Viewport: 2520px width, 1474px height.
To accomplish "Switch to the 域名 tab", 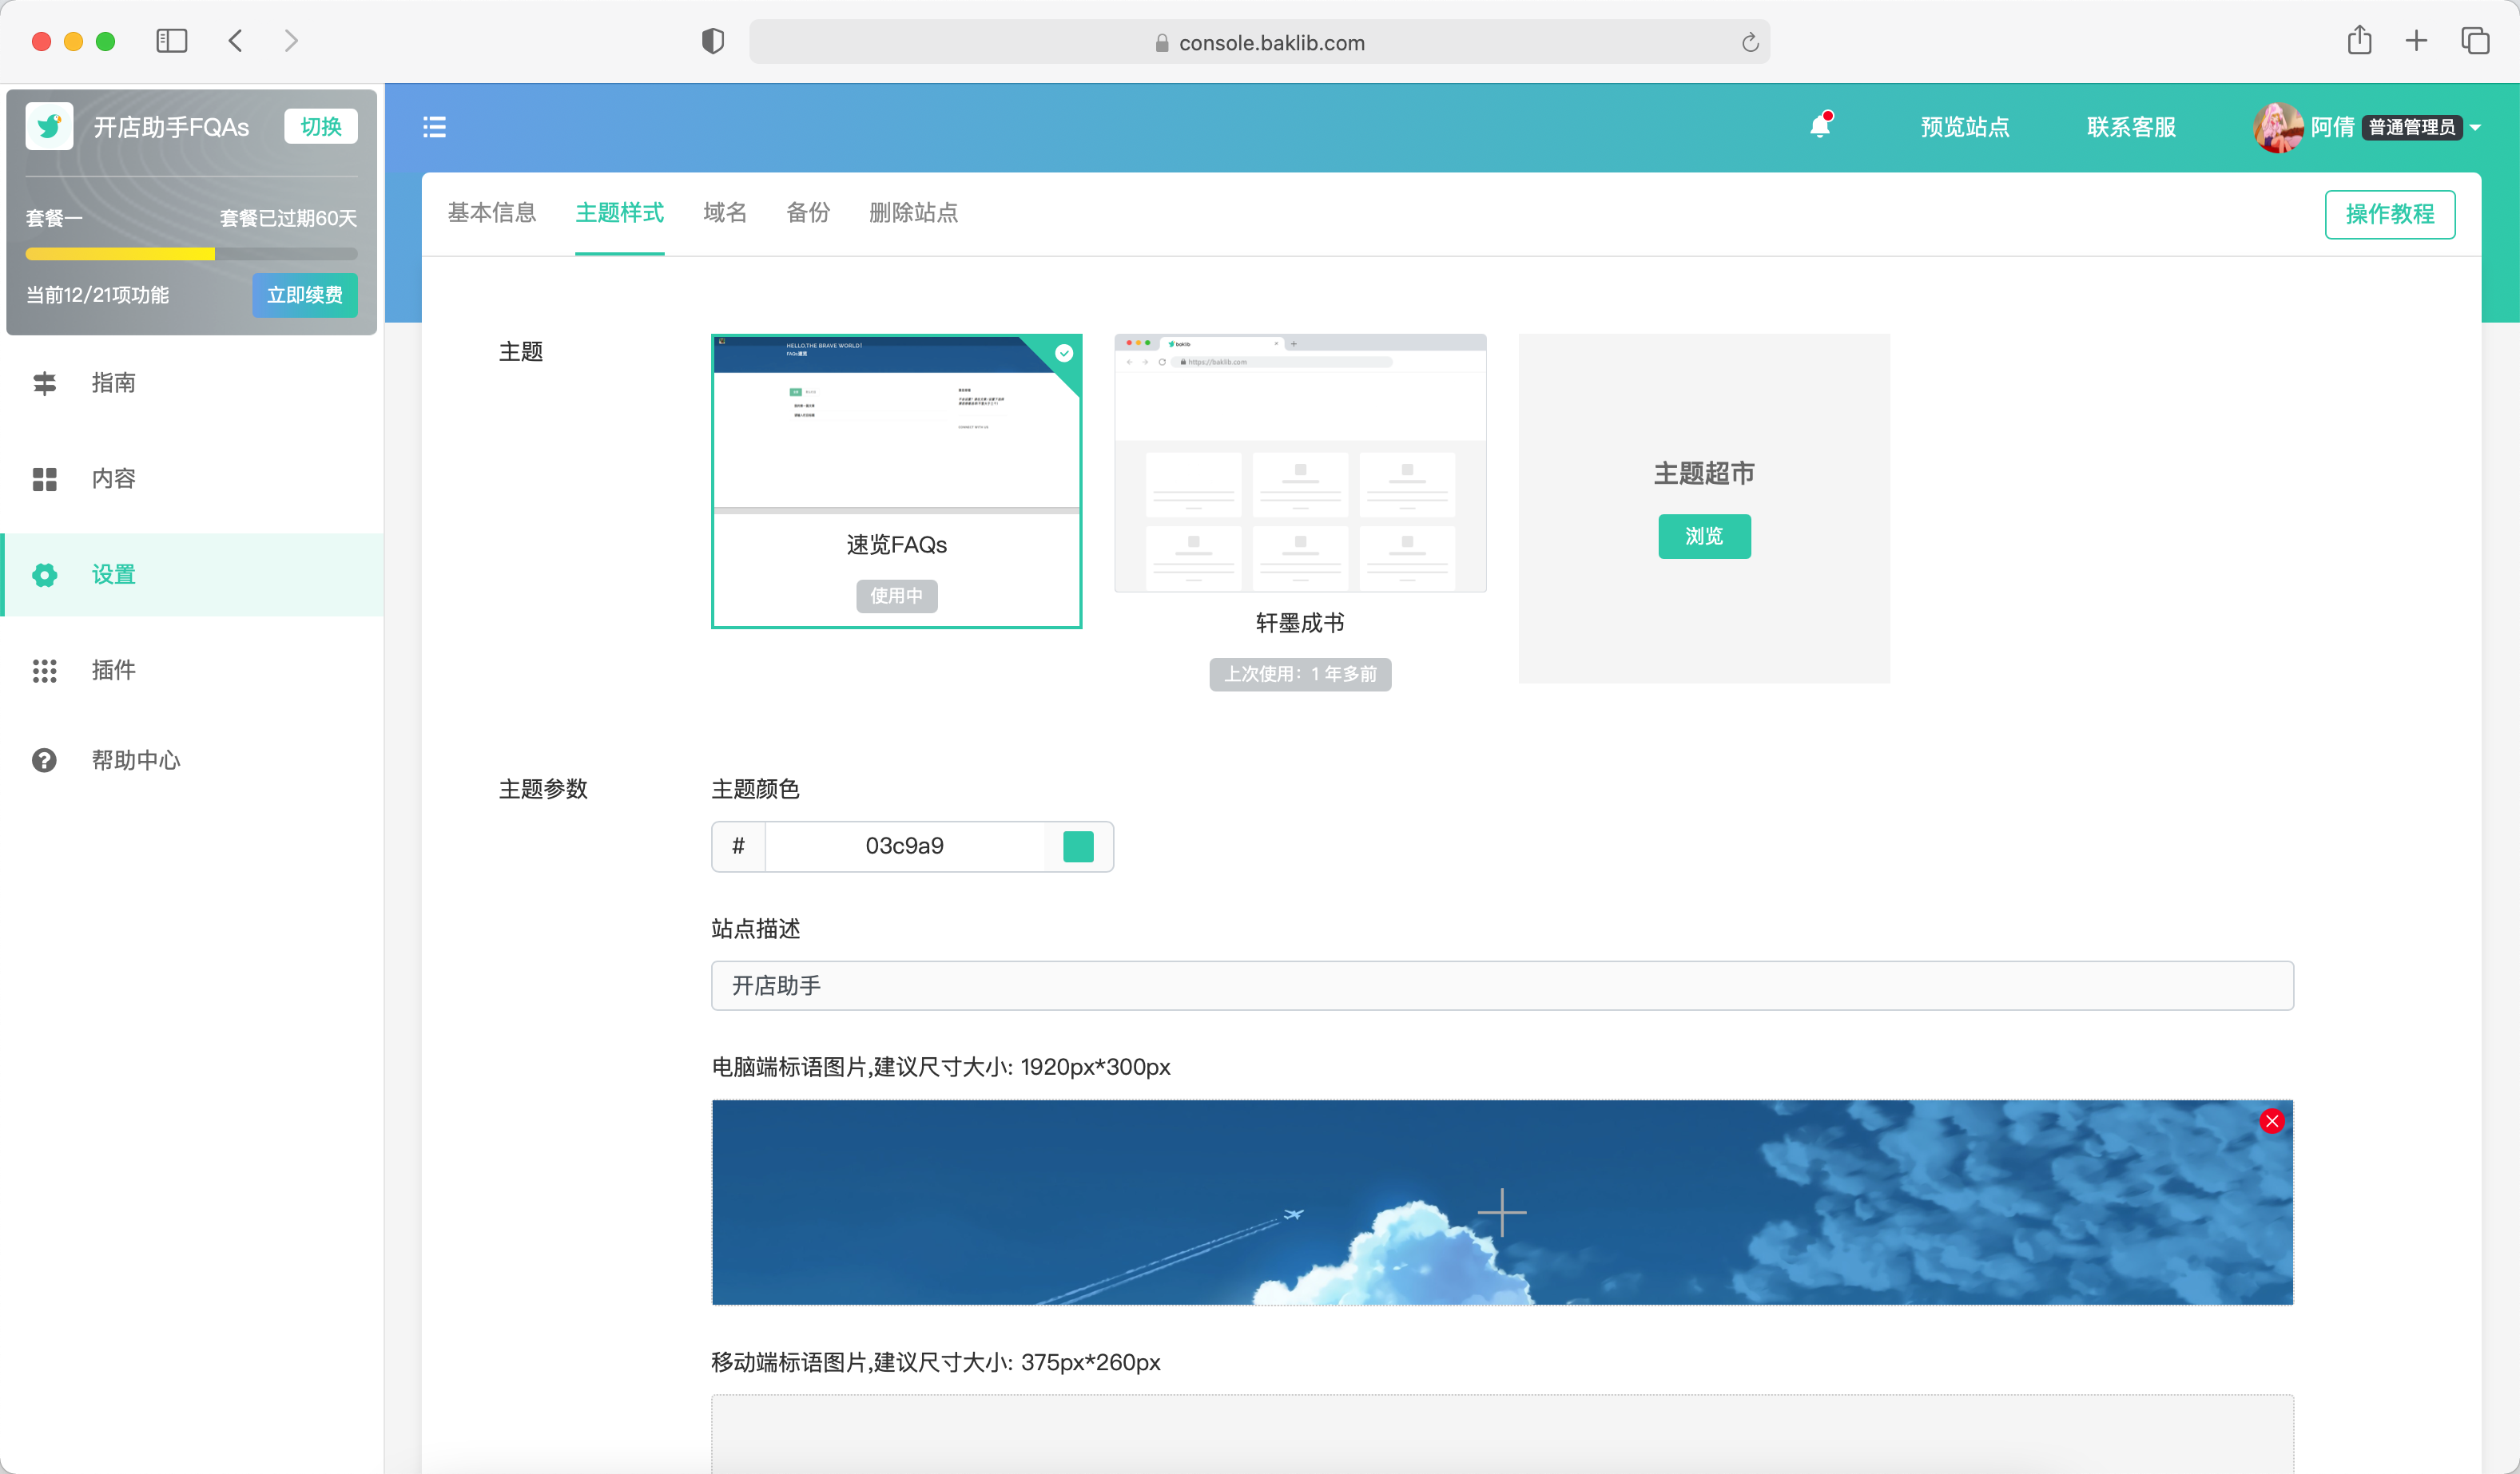I will click(725, 213).
